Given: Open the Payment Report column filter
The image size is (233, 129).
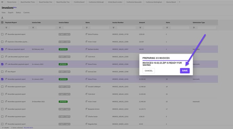Looking at the screenshot, I should click(x=6, y=28).
